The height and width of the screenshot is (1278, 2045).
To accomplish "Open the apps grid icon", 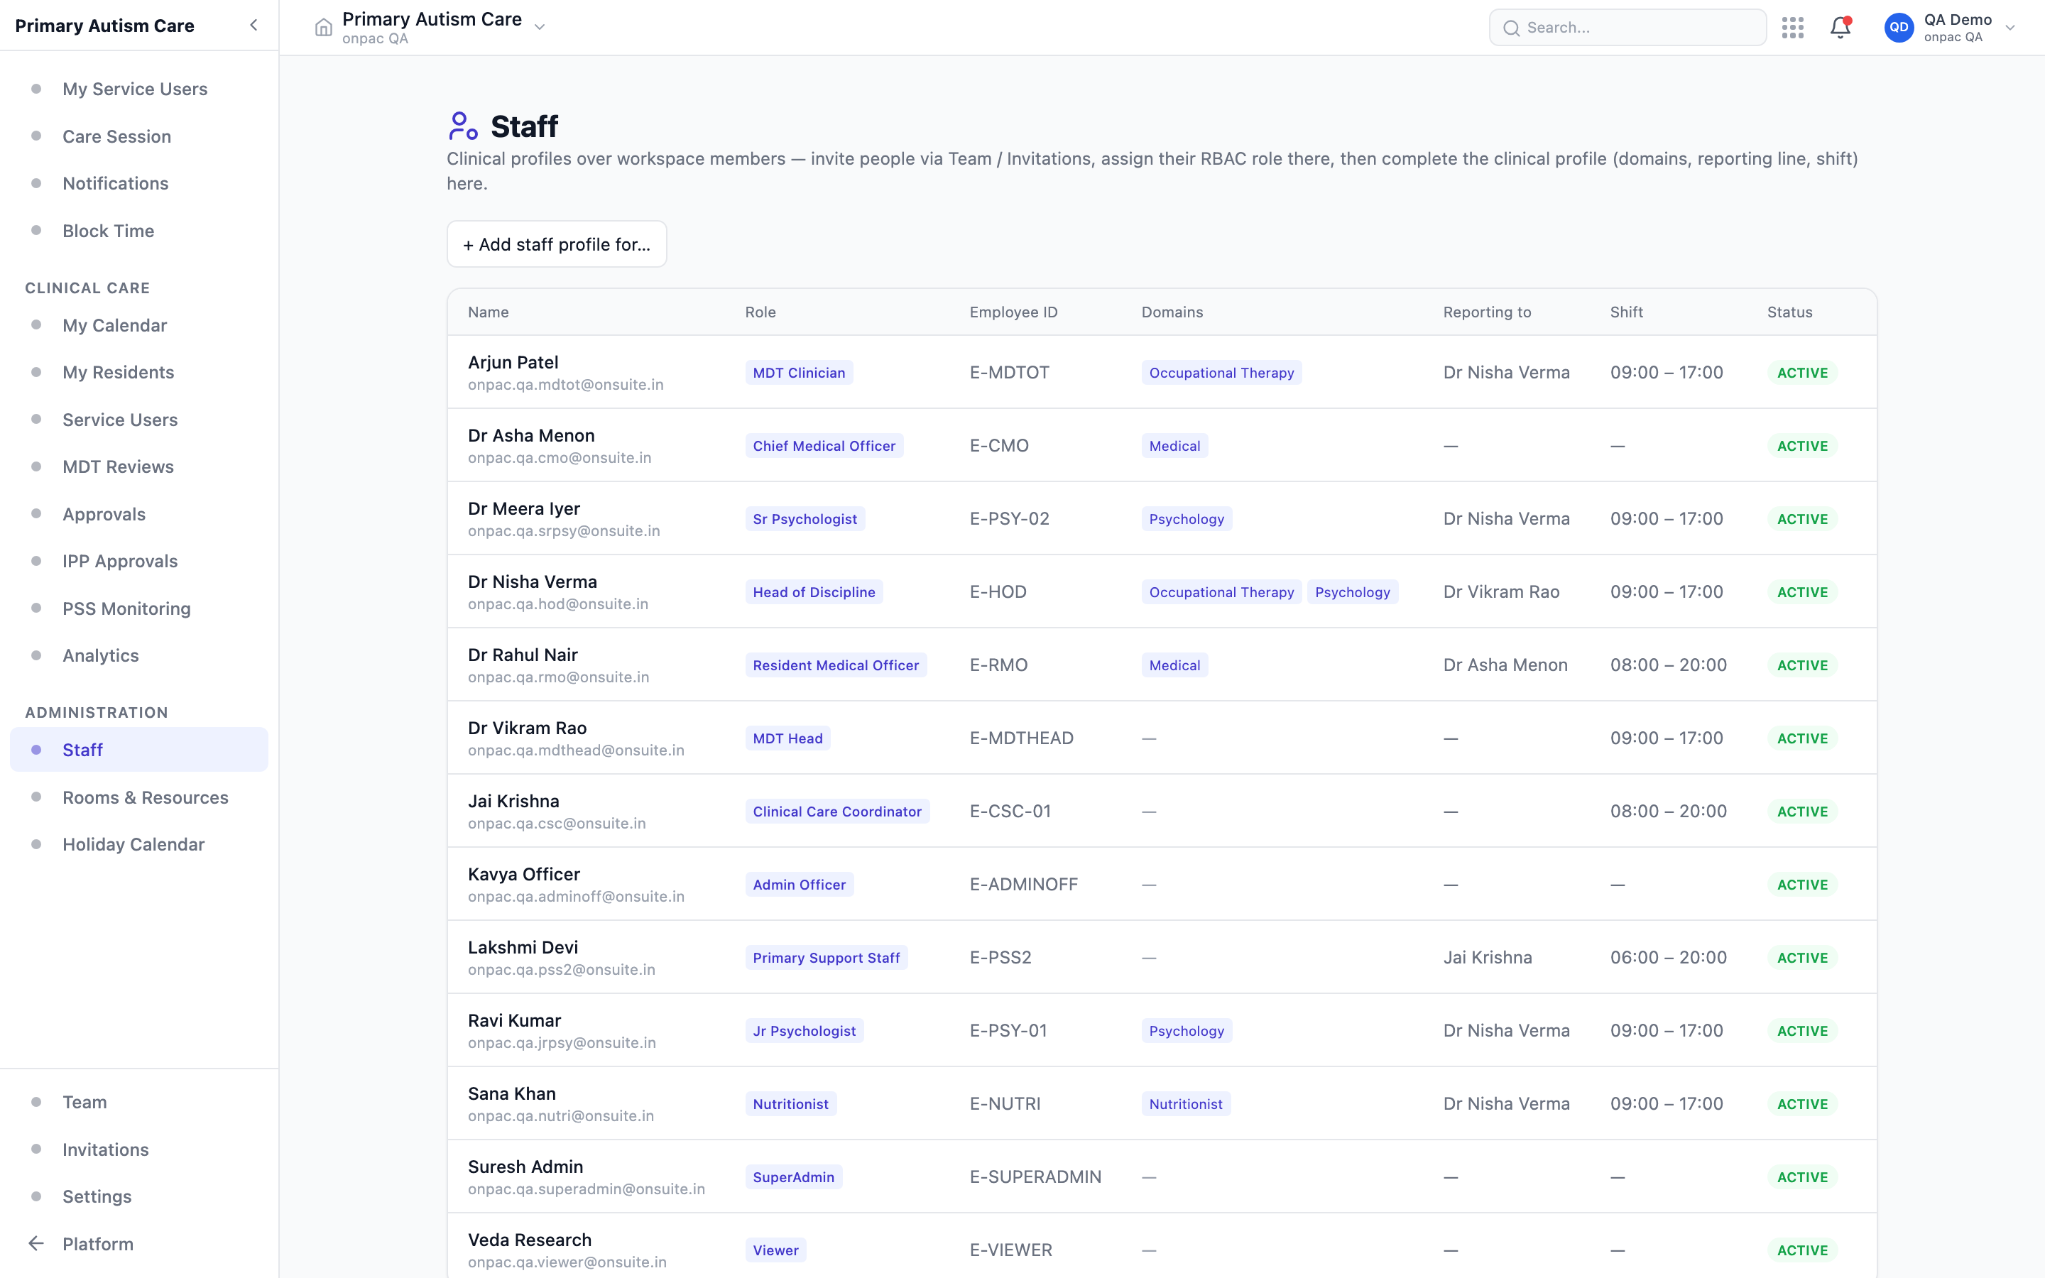I will click(x=1792, y=27).
